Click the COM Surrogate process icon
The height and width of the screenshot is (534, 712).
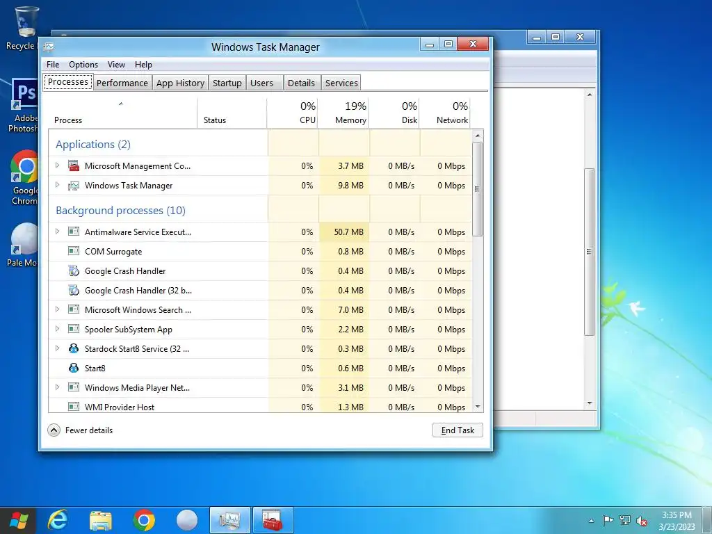pos(74,251)
